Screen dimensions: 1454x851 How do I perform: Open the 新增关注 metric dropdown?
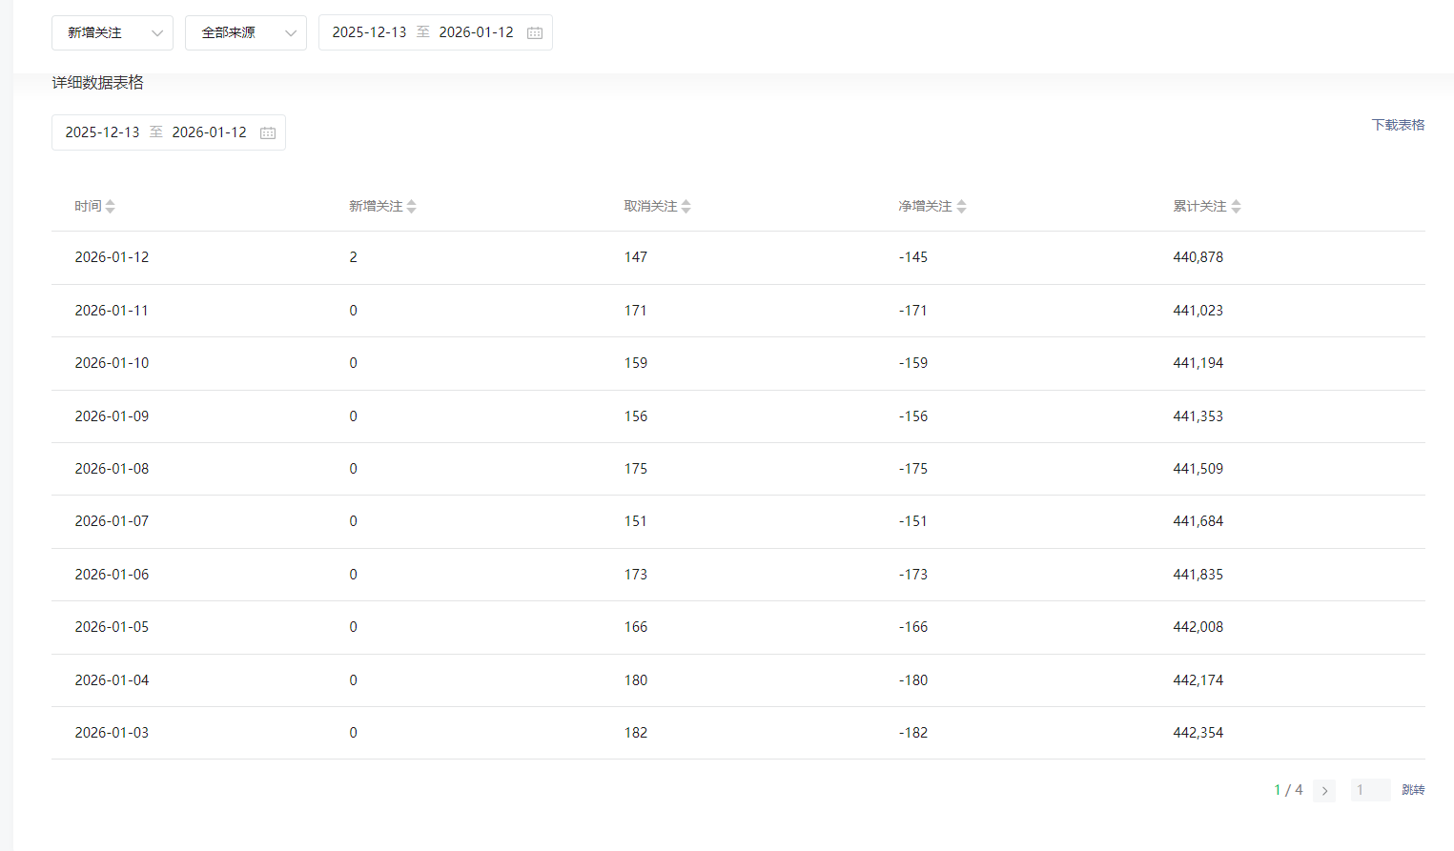pyautogui.click(x=112, y=32)
